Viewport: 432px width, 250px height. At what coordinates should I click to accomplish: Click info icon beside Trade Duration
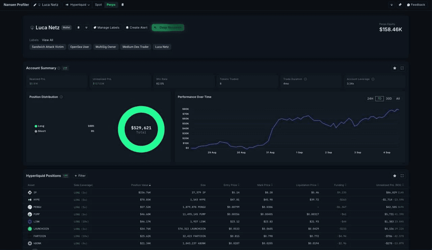coord(305,79)
